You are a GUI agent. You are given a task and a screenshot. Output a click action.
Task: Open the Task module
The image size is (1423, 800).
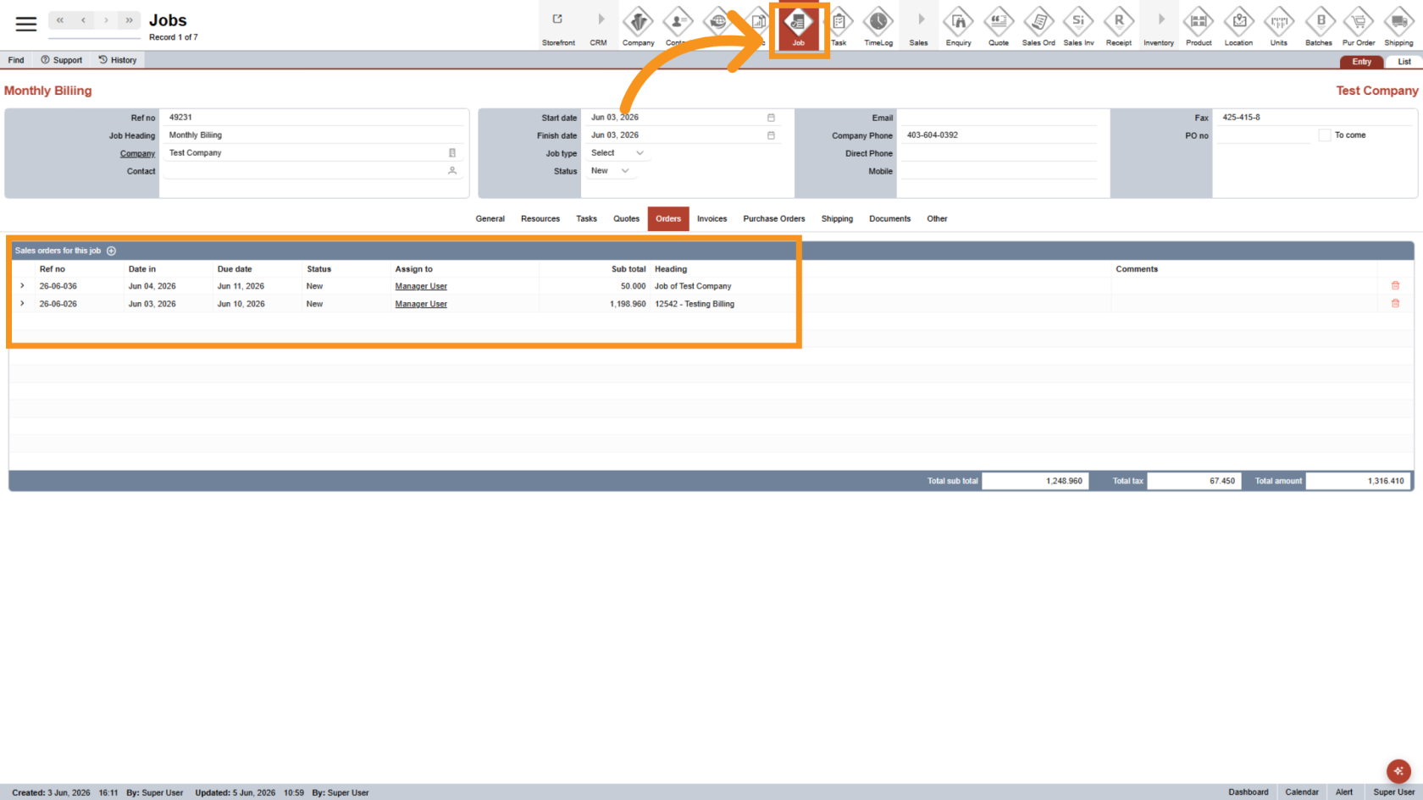click(x=839, y=27)
